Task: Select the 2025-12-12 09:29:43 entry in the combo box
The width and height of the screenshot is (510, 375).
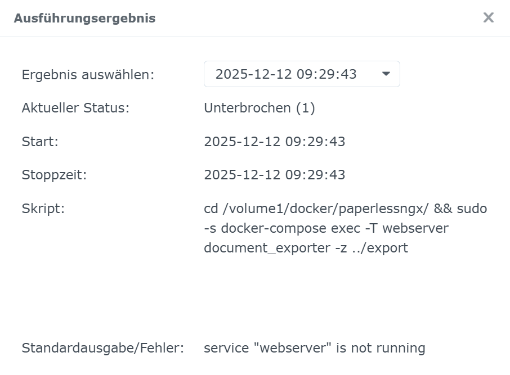Action: 286,74
